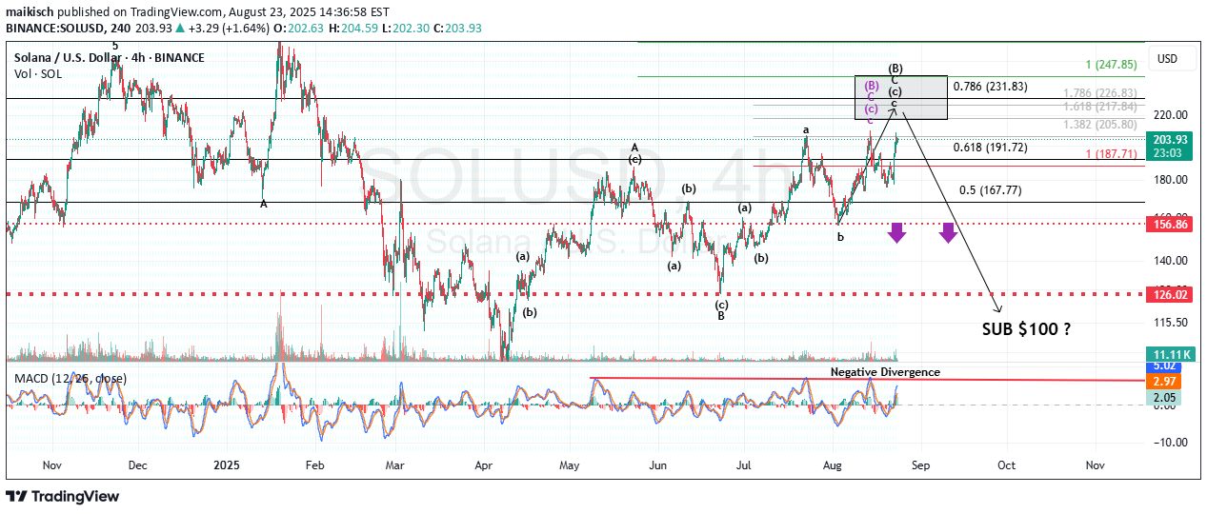Click the 220.00 price axis tick
Viewport: 1207px width, 514px height.
(1170, 115)
